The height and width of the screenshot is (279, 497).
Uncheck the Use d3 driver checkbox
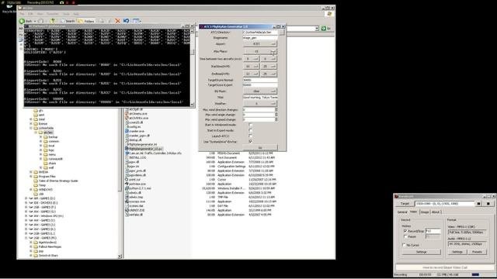point(250,141)
